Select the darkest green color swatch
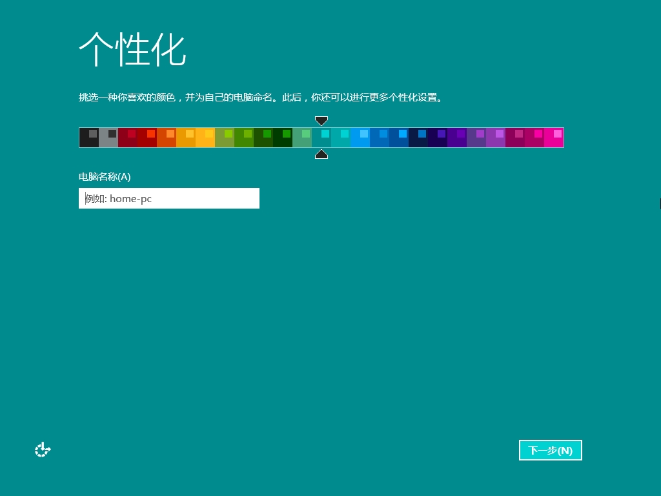Image resolution: width=661 pixels, height=496 pixels. click(x=283, y=138)
